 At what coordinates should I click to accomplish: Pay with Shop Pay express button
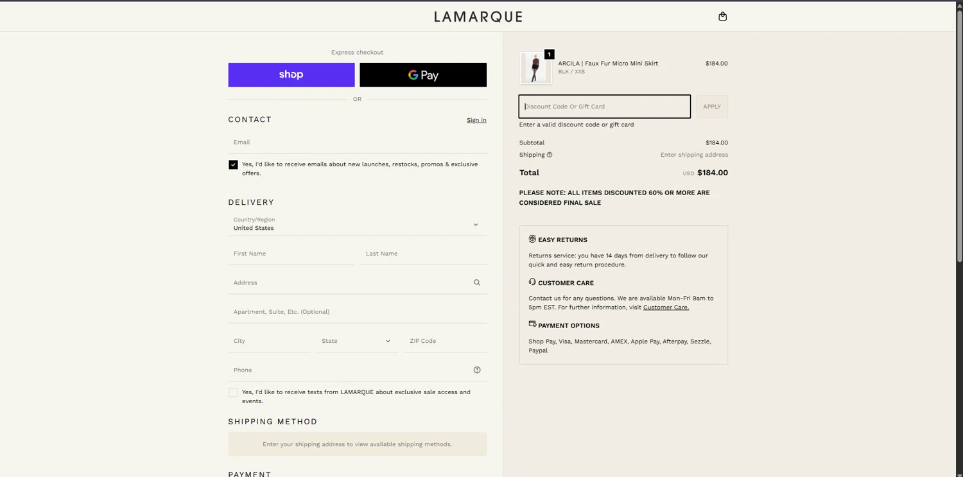(291, 74)
